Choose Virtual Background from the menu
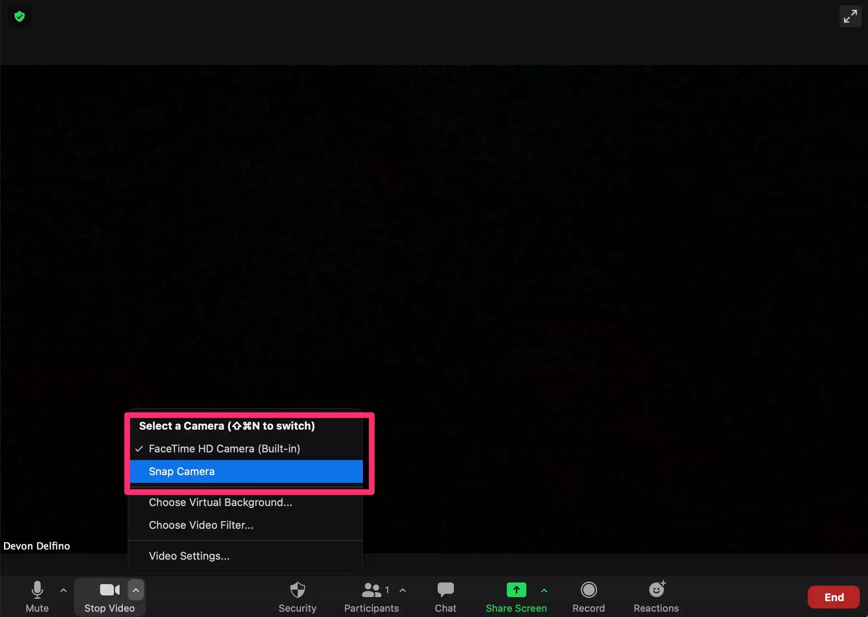Image resolution: width=868 pixels, height=617 pixels. pyautogui.click(x=220, y=502)
